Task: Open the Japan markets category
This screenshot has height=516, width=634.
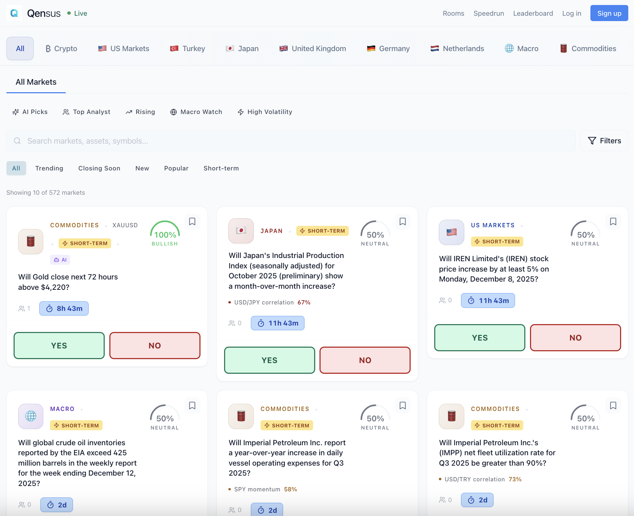Action: (x=242, y=48)
